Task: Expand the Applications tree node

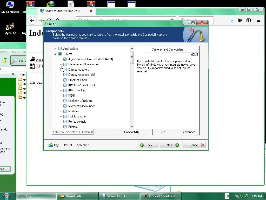Action: coord(55,49)
